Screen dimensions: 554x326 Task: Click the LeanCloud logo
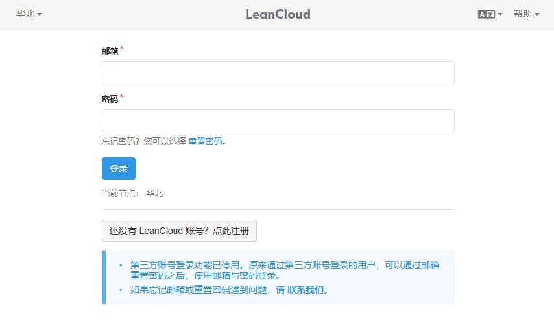click(x=278, y=14)
